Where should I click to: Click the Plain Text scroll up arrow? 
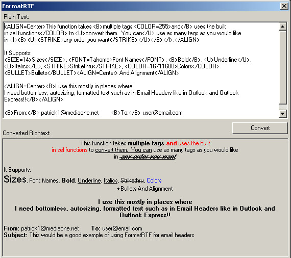click(283, 27)
